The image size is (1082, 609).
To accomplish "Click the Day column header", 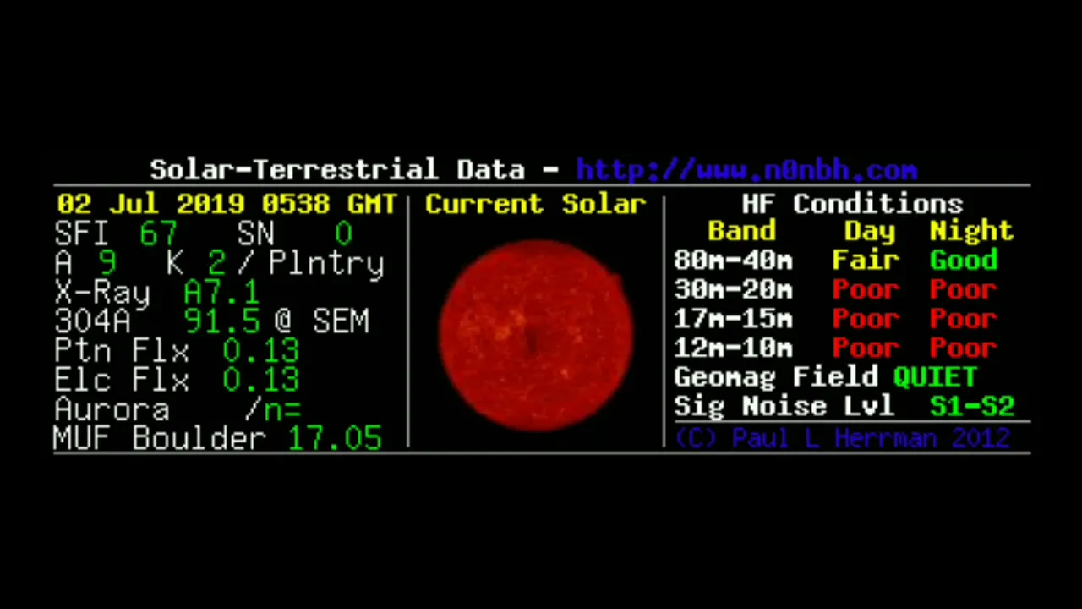I will pyautogui.click(x=869, y=231).
